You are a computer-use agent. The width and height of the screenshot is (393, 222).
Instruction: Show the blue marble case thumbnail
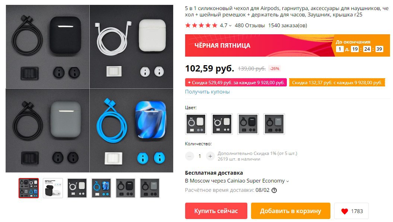click(101, 188)
